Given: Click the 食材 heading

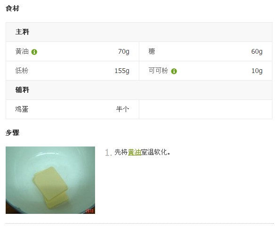Looking at the screenshot, I should click(x=12, y=8).
